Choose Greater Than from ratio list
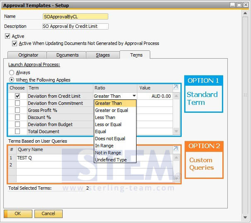This screenshot has width=251, height=223. tap(115, 103)
